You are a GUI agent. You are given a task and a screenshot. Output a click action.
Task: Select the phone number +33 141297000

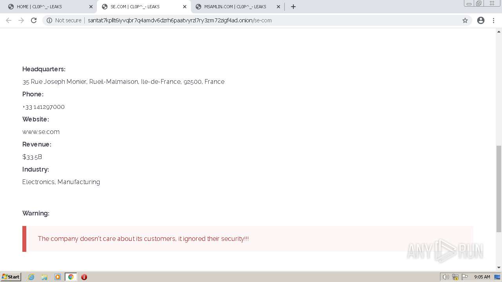pos(44,107)
